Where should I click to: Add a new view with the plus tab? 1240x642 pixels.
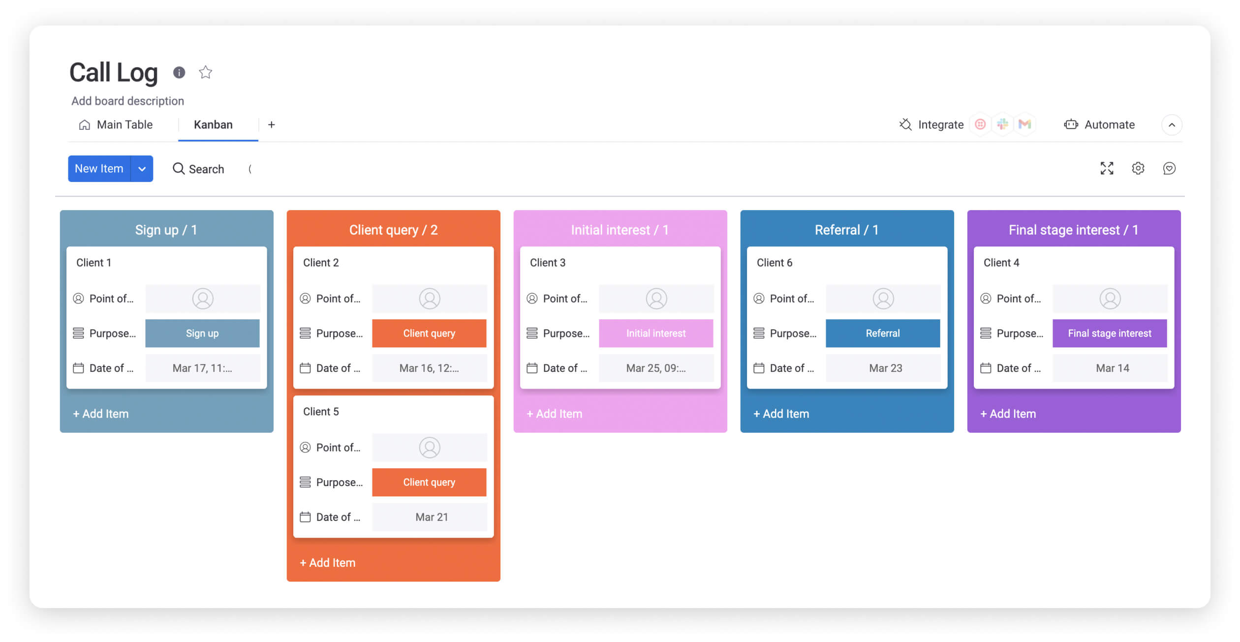[x=271, y=124]
